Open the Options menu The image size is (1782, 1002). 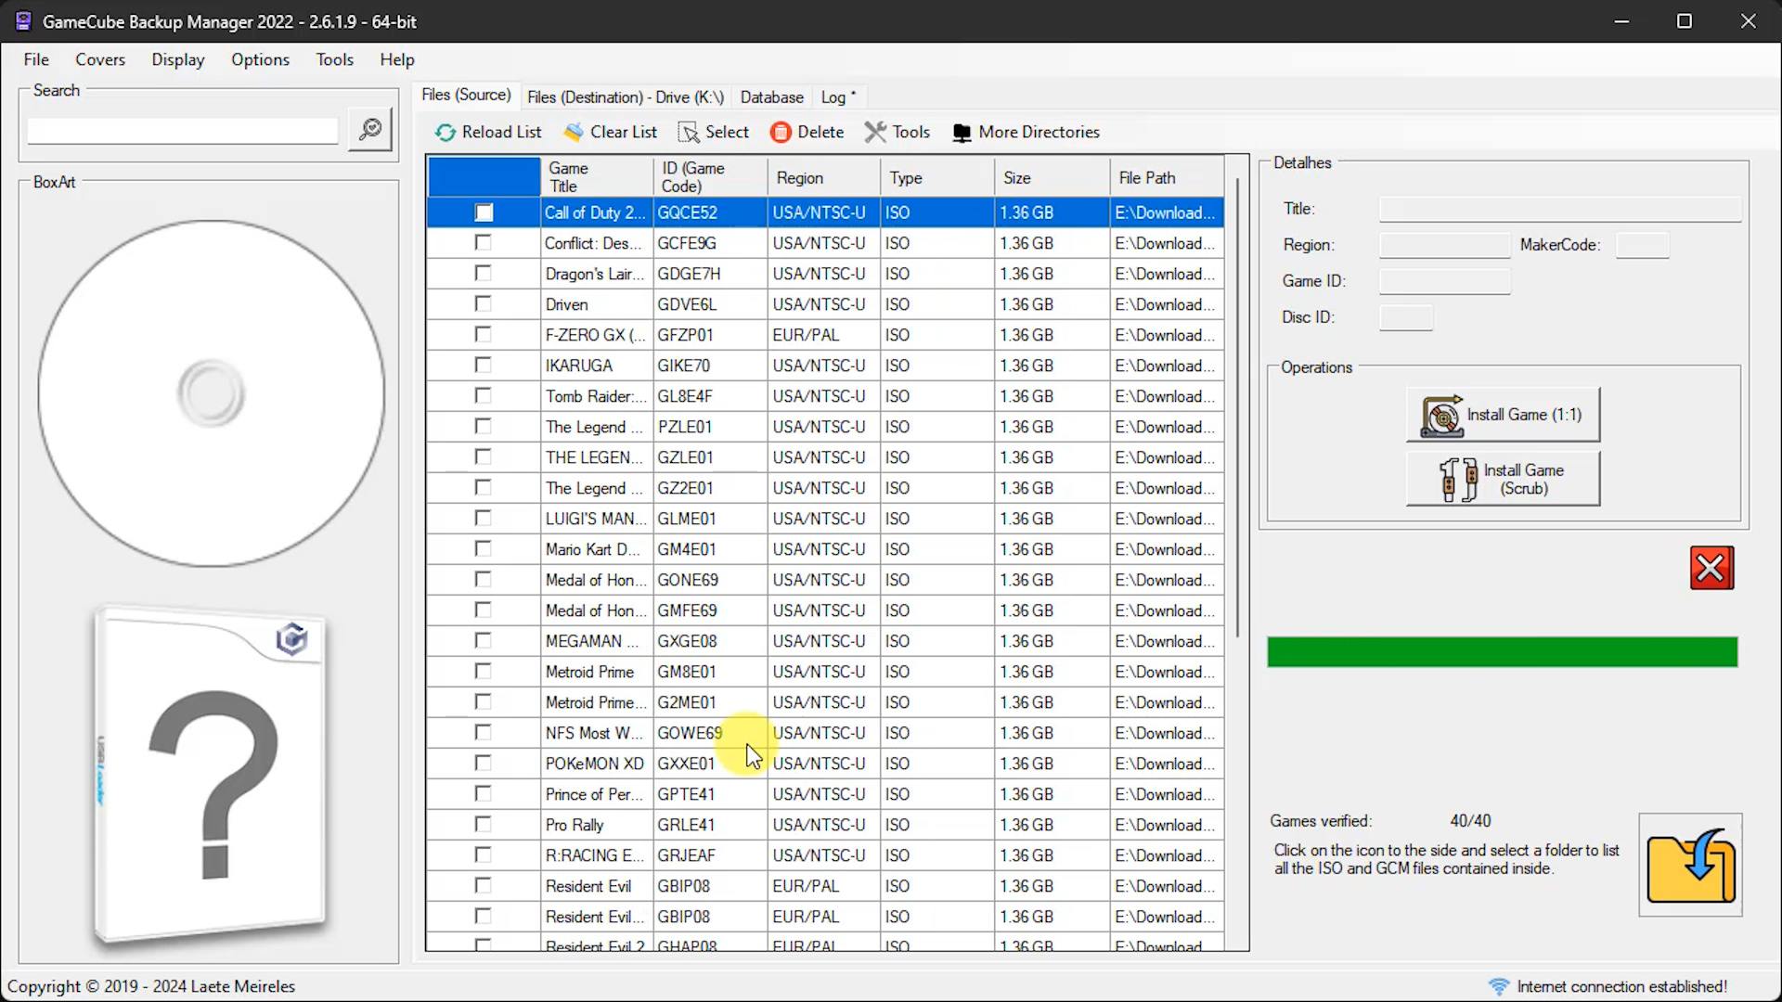260,59
